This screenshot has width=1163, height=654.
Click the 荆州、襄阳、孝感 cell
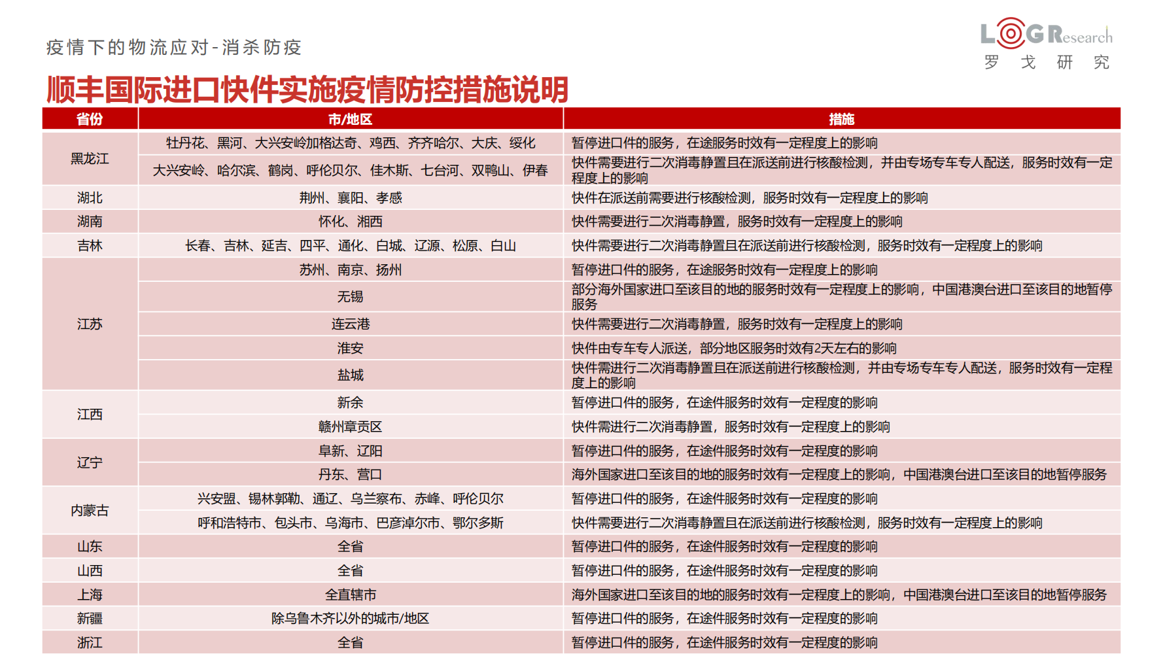coord(351,198)
